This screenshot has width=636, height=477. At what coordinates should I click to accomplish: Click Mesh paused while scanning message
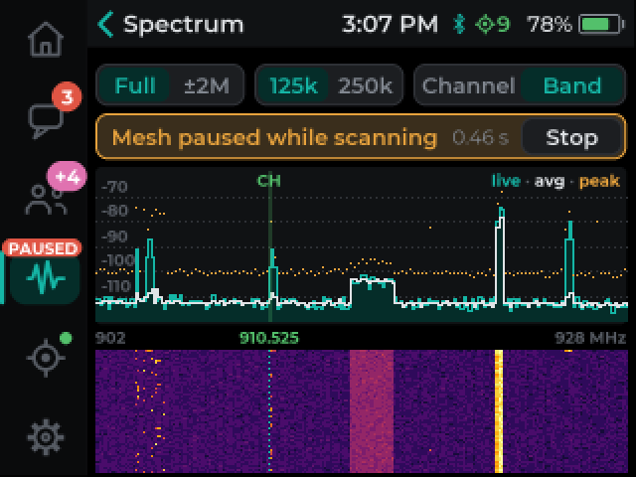[274, 137]
